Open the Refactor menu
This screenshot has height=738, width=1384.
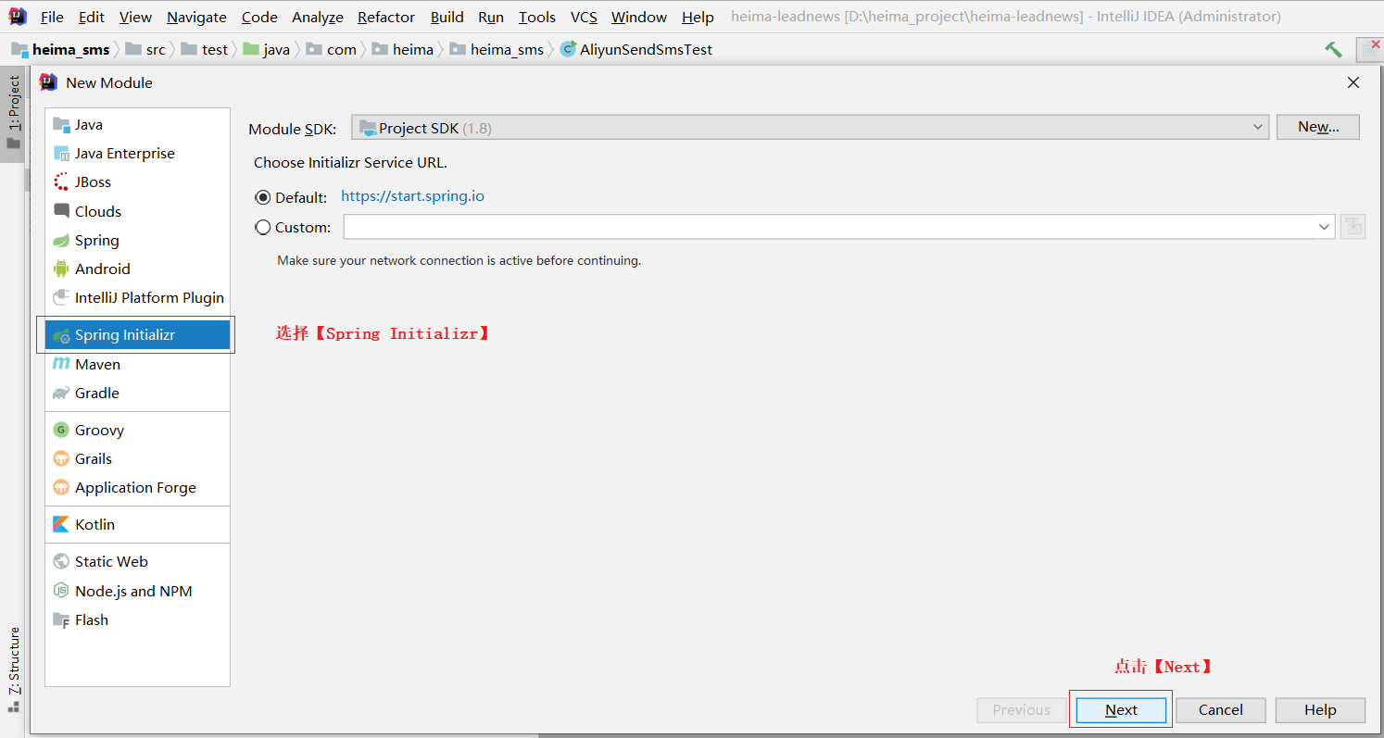click(x=386, y=17)
